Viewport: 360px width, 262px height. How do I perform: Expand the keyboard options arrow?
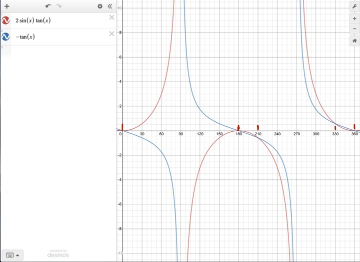coord(18,255)
